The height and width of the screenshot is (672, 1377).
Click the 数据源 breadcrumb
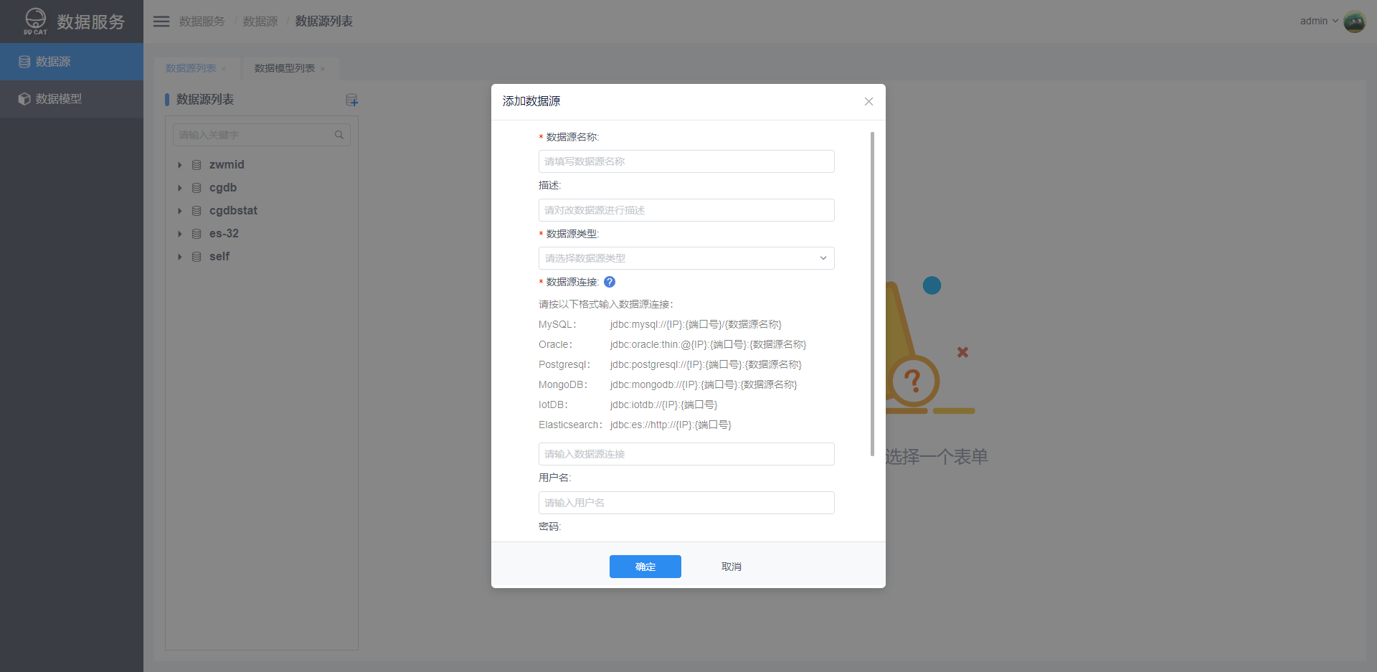(260, 22)
